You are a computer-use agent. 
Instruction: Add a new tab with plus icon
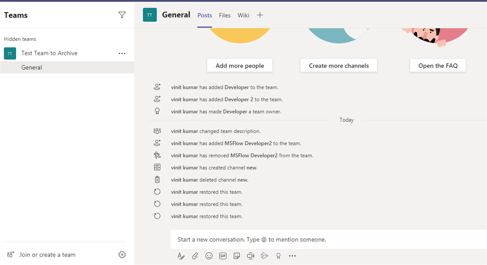pyautogui.click(x=260, y=15)
